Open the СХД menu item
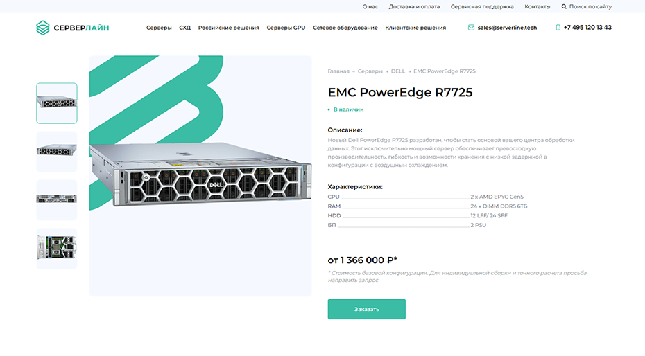The width and height of the screenshot is (645, 356). [184, 28]
